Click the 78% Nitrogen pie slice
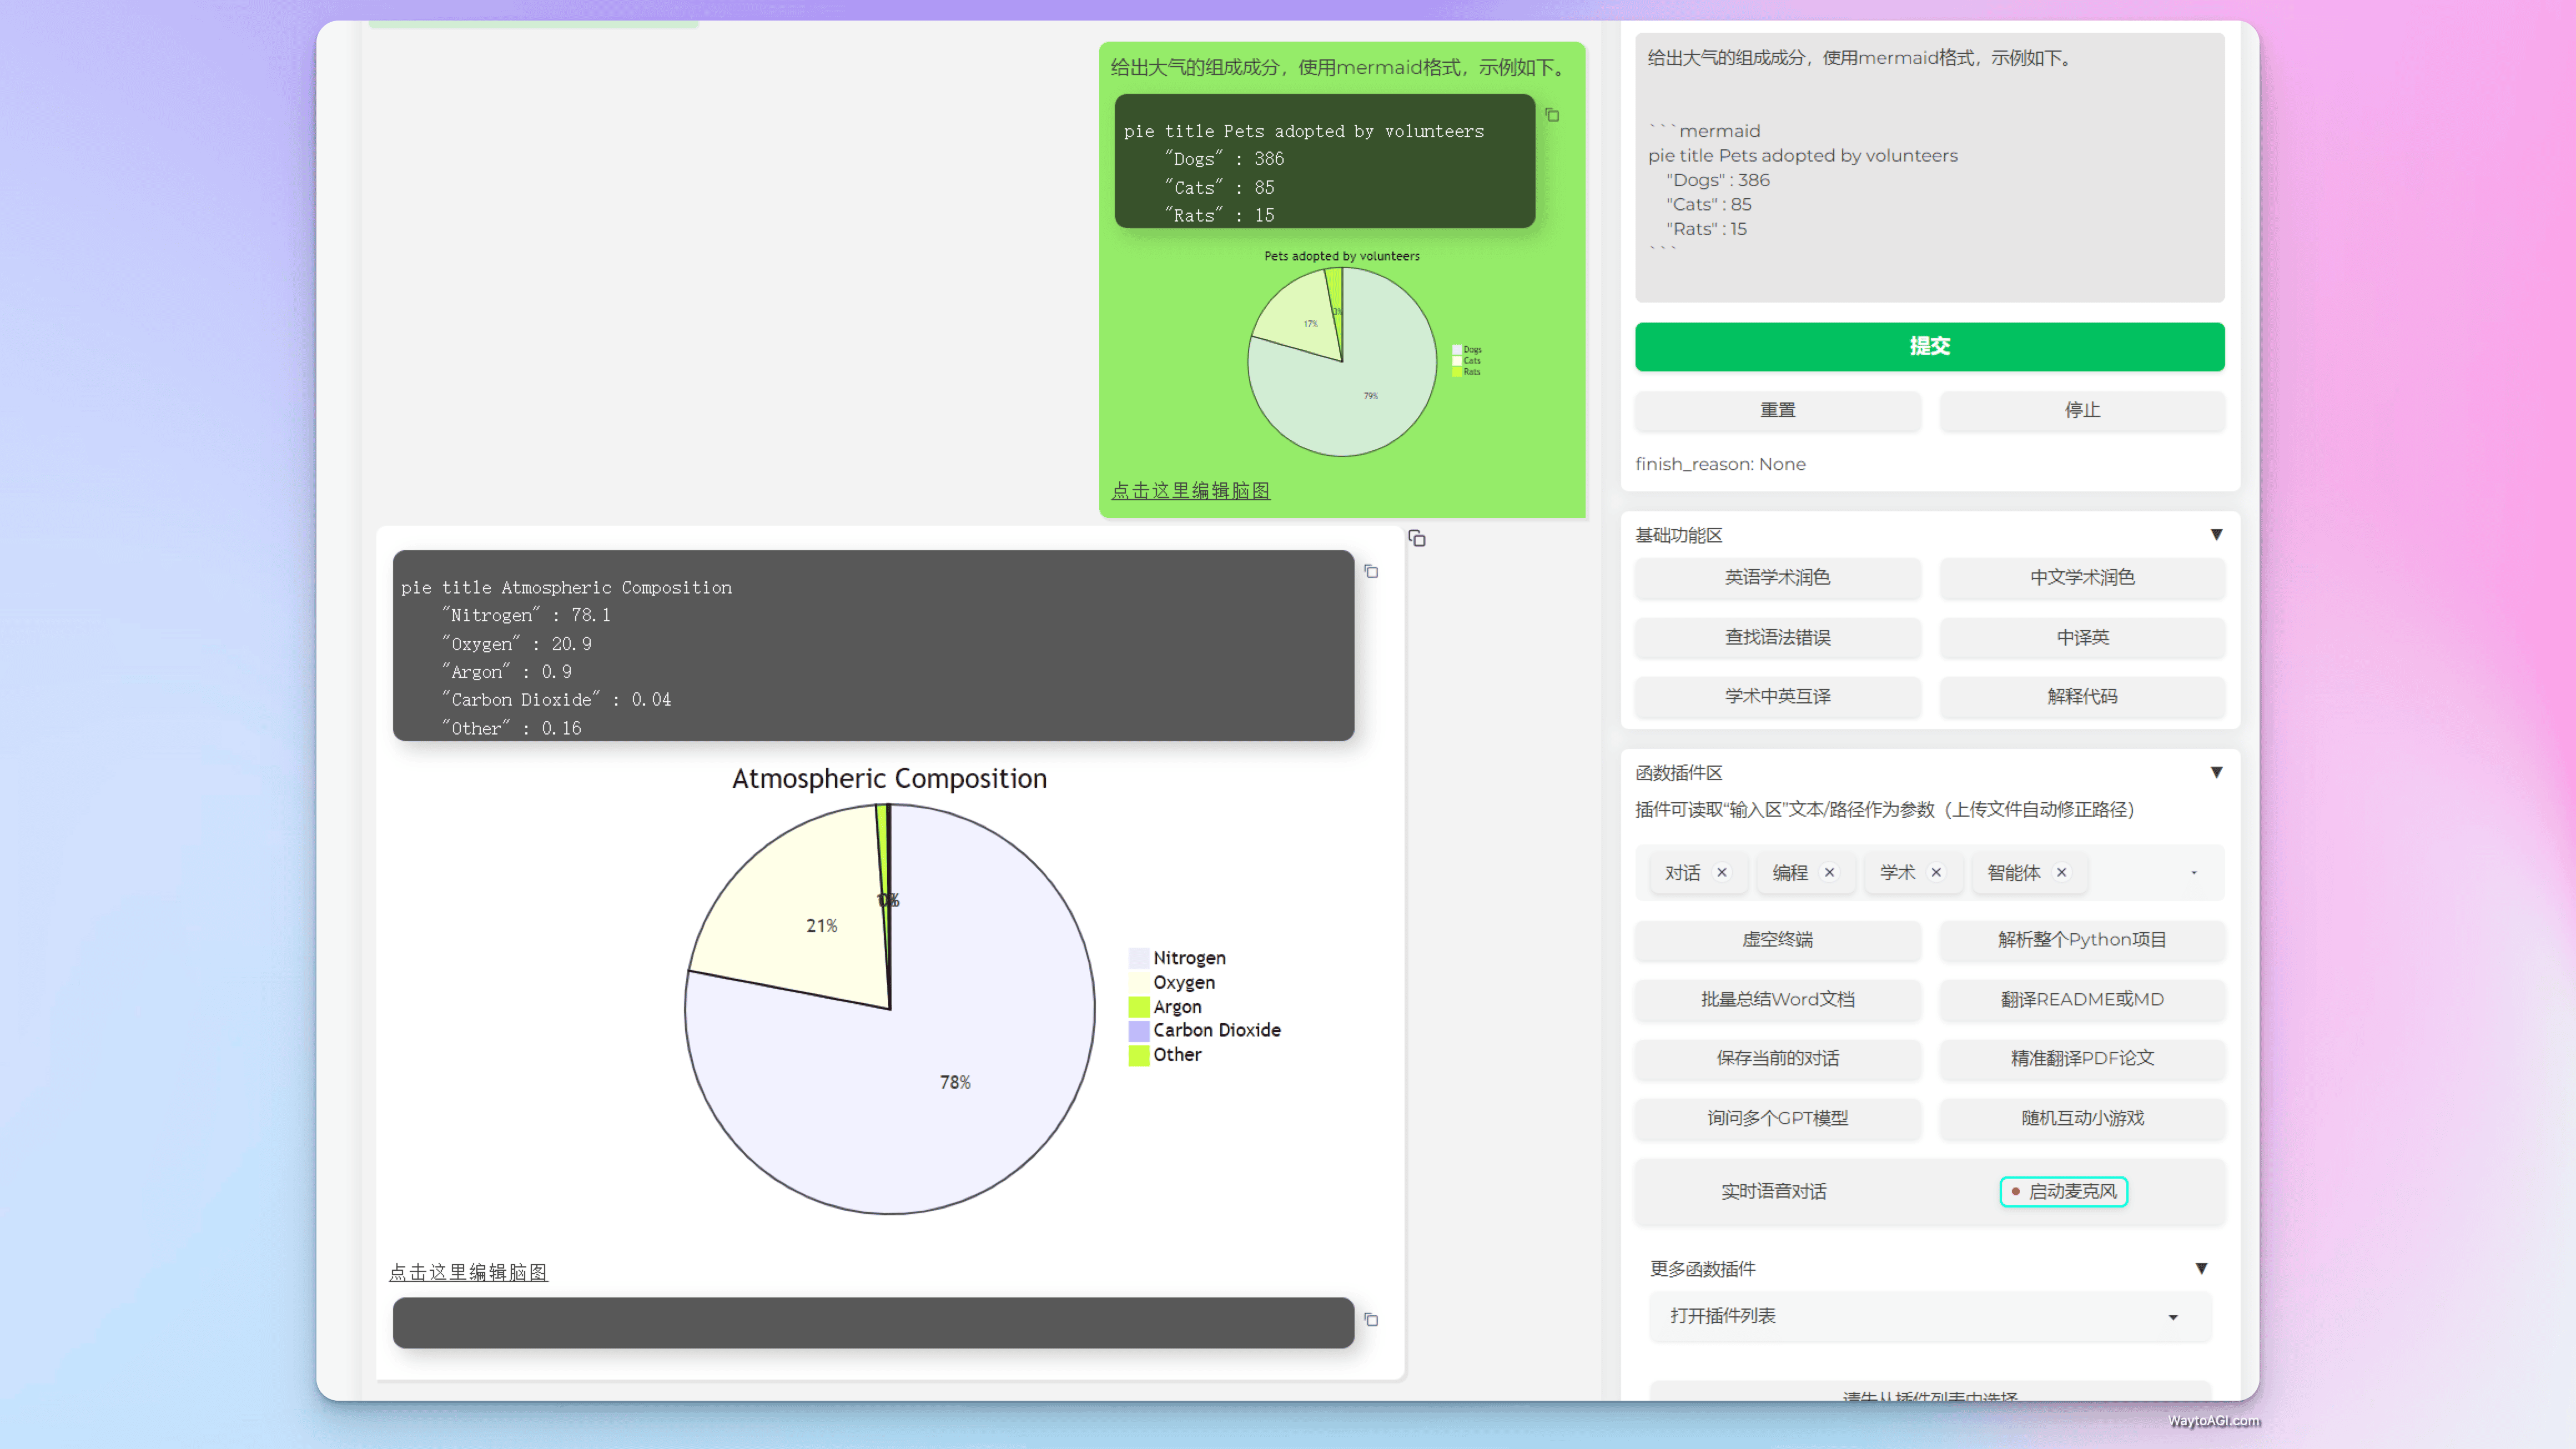The image size is (2576, 1449). pos(955,1082)
